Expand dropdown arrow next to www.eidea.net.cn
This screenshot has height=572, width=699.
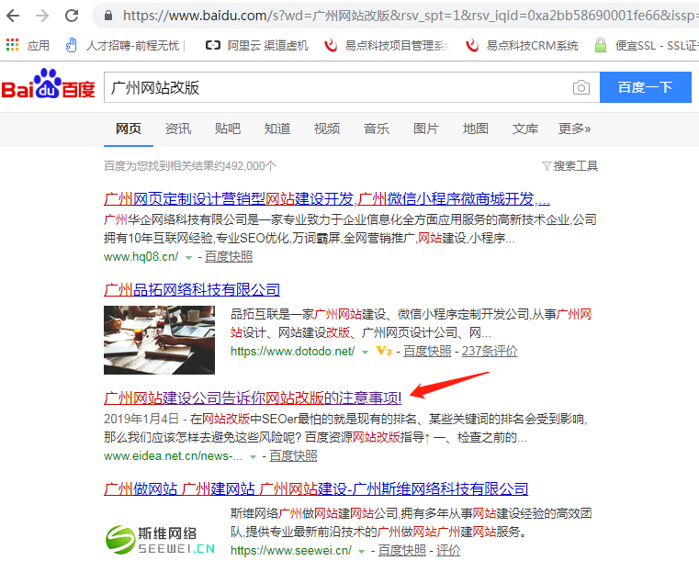tap(254, 455)
